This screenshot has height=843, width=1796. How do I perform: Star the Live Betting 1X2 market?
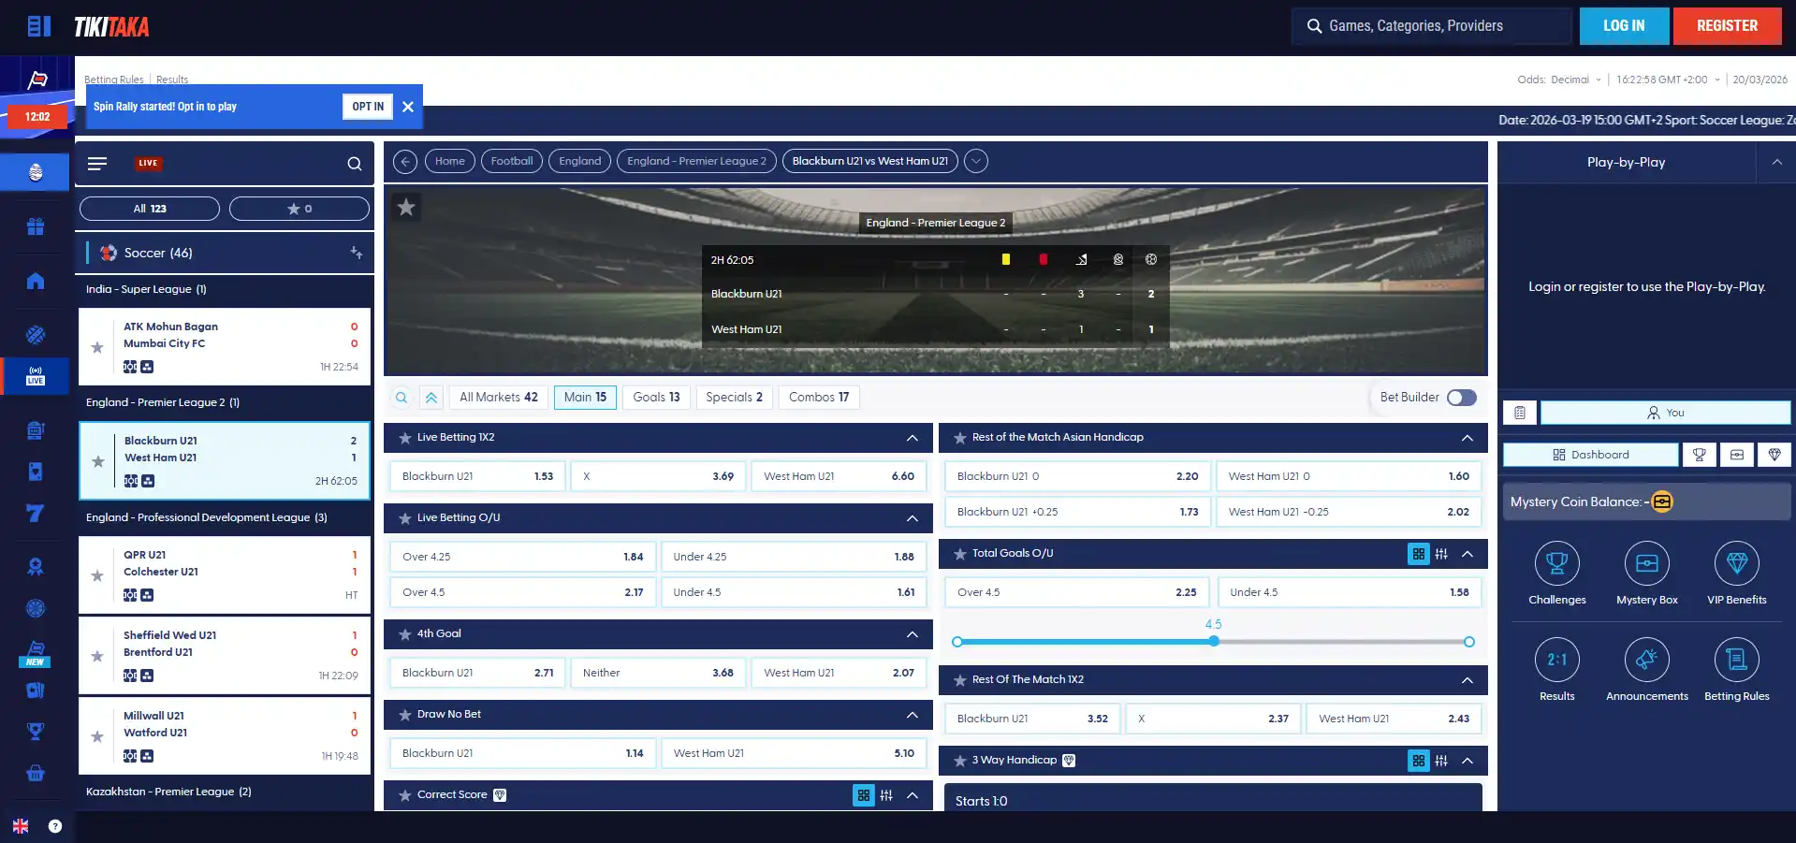pyautogui.click(x=405, y=438)
